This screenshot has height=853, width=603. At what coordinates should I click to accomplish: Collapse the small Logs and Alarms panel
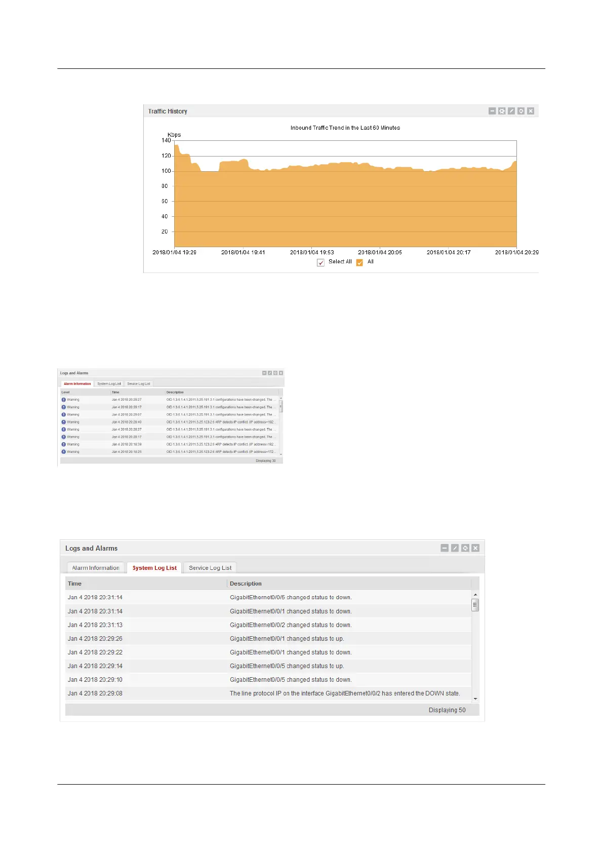[x=264, y=373]
